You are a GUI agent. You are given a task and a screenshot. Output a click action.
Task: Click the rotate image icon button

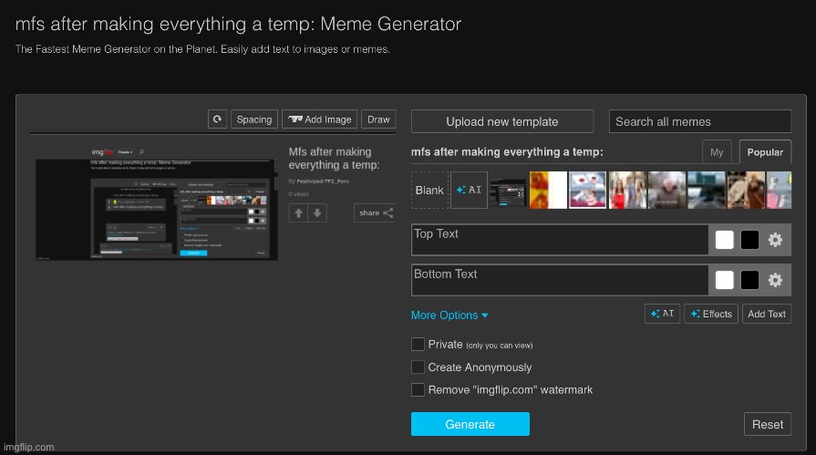[217, 119]
